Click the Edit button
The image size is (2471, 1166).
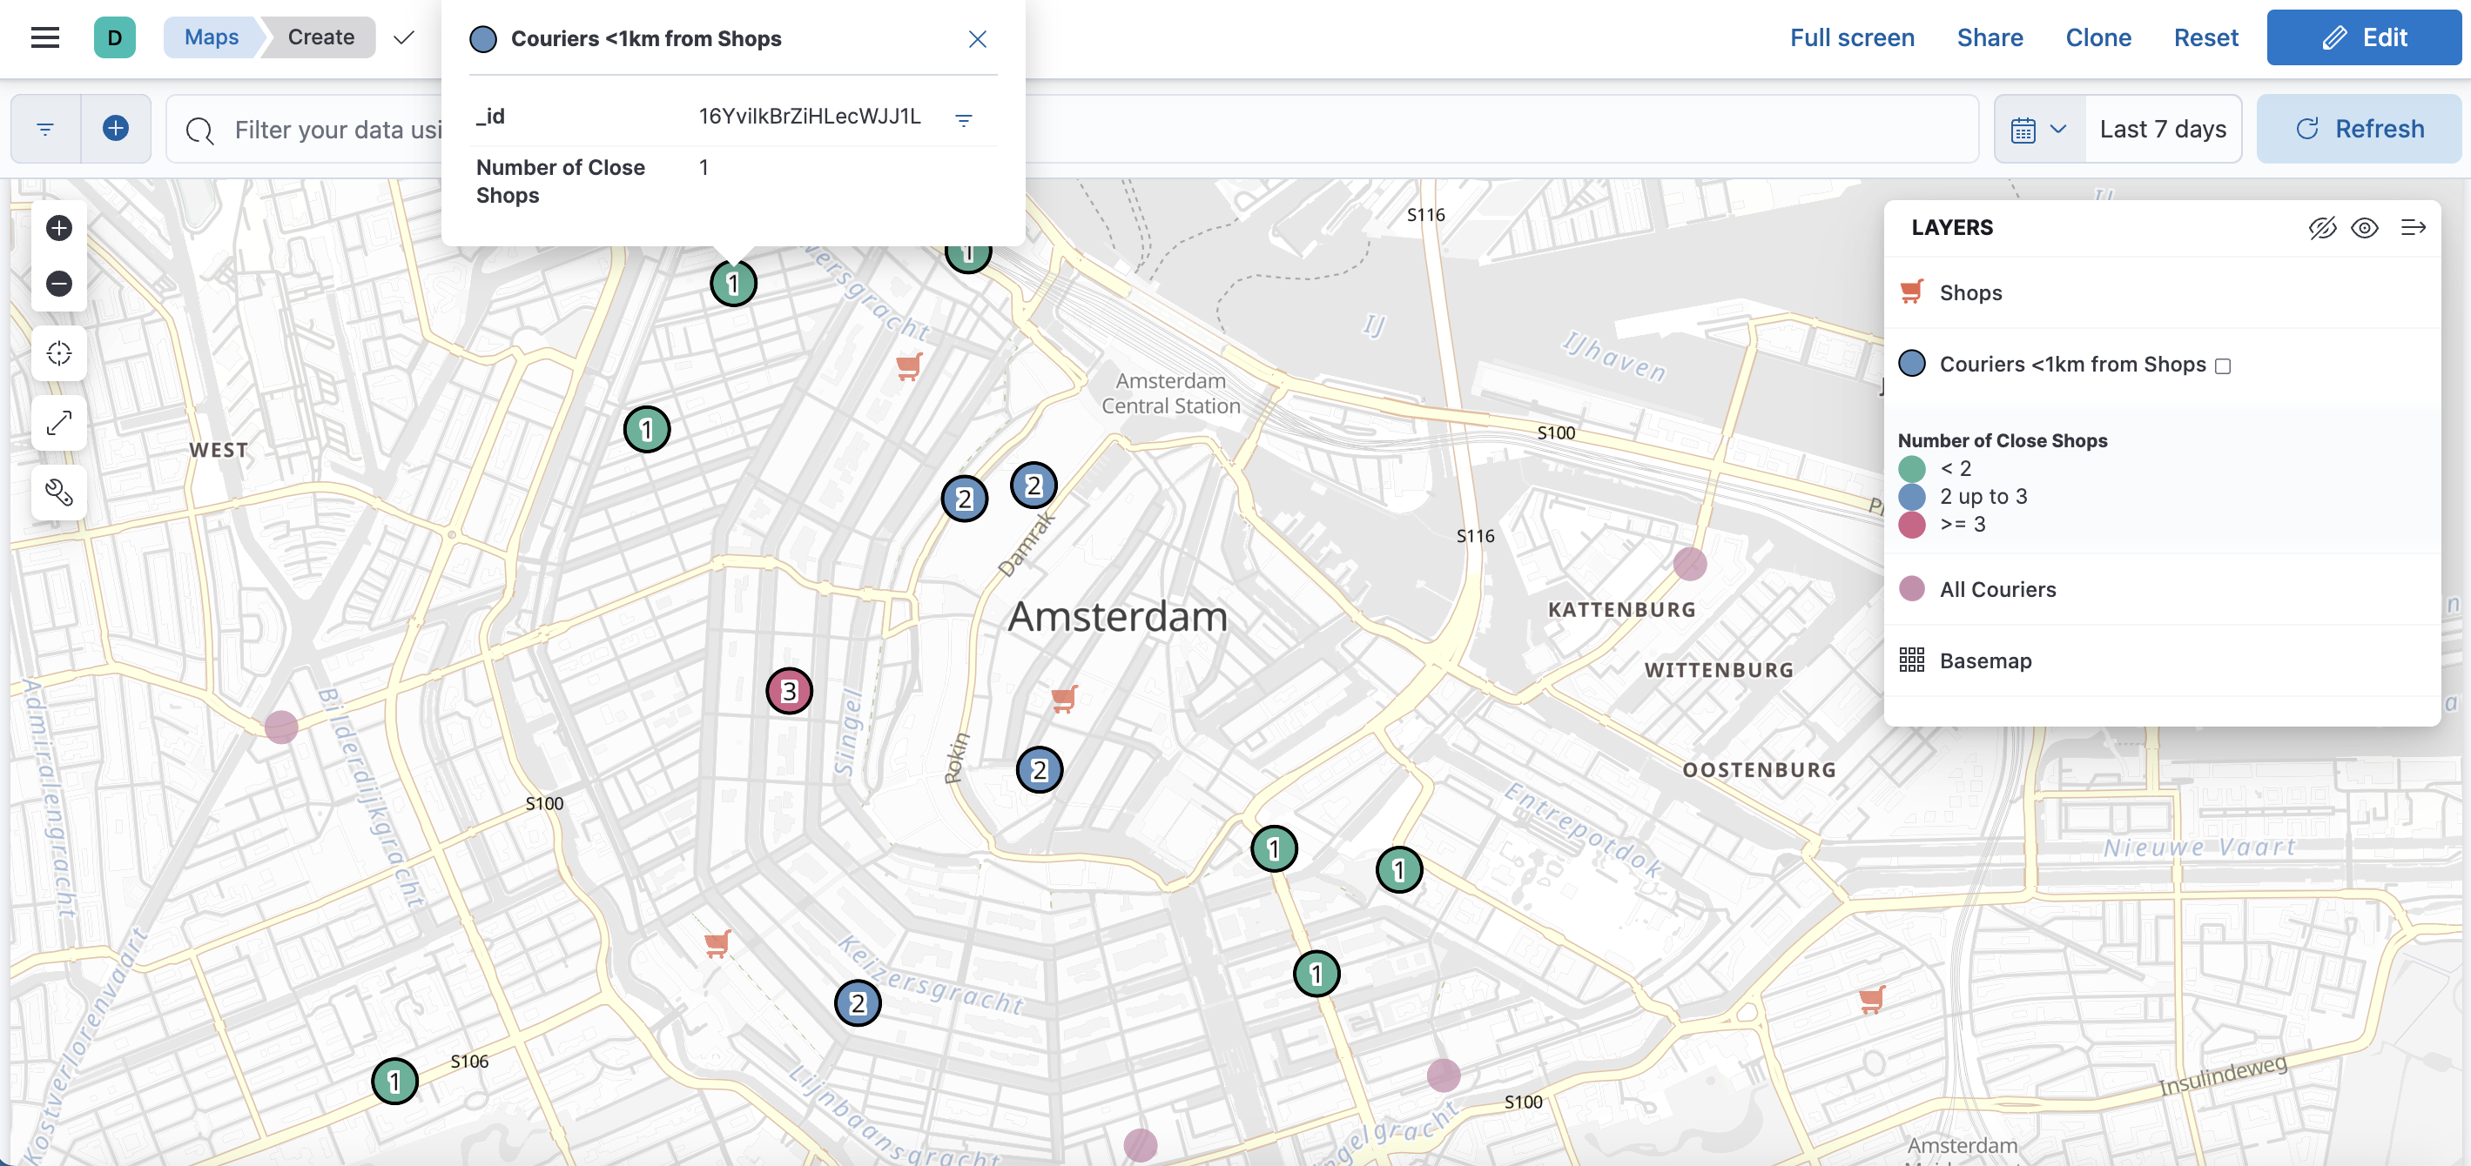tap(2364, 37)
